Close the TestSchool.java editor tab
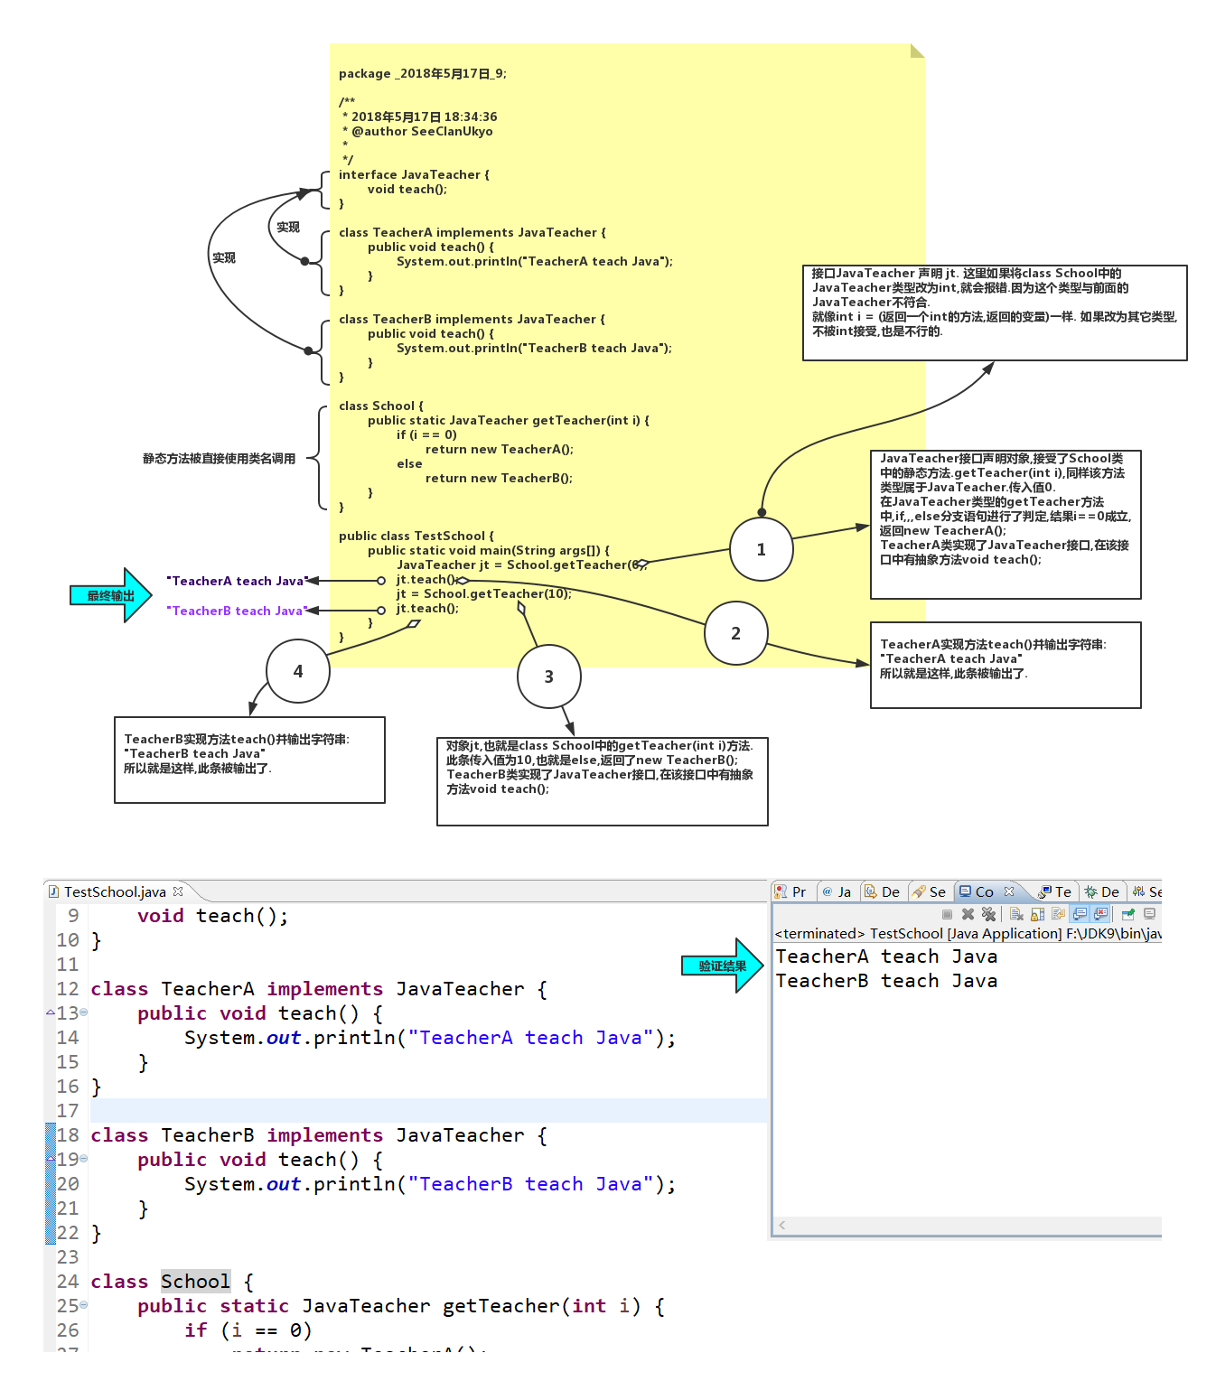The height and width of the screenshot is (1381, 1216). [178, 891]
